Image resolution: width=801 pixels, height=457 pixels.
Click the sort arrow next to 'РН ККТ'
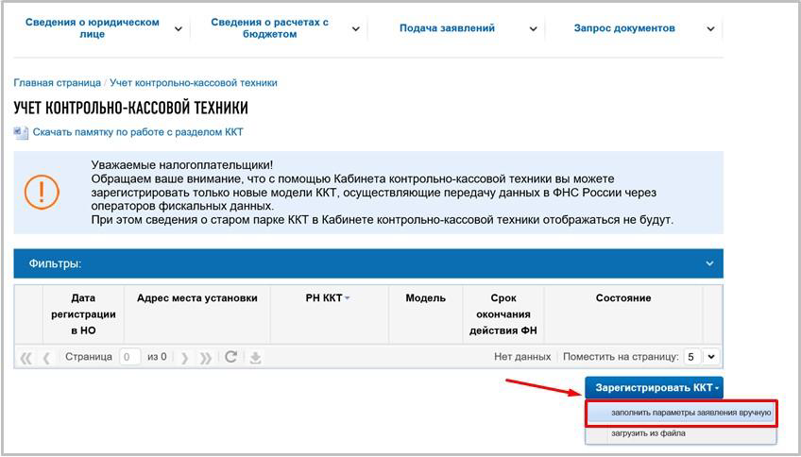(x=348, y=298)
